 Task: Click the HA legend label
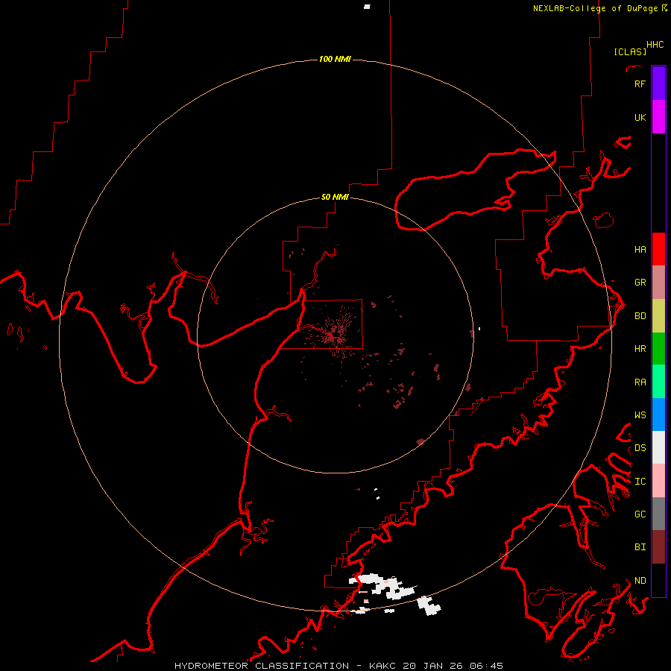point(640,250)
